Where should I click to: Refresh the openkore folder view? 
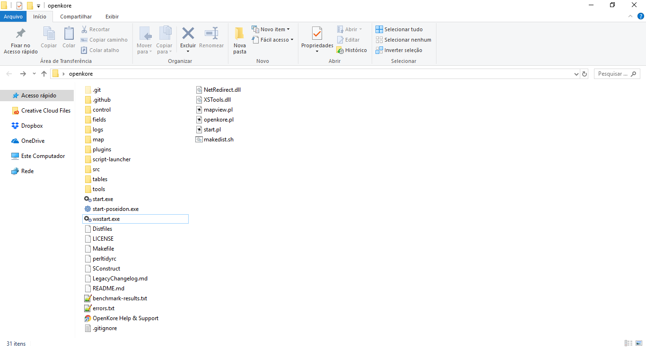click(x=585, y=74)
